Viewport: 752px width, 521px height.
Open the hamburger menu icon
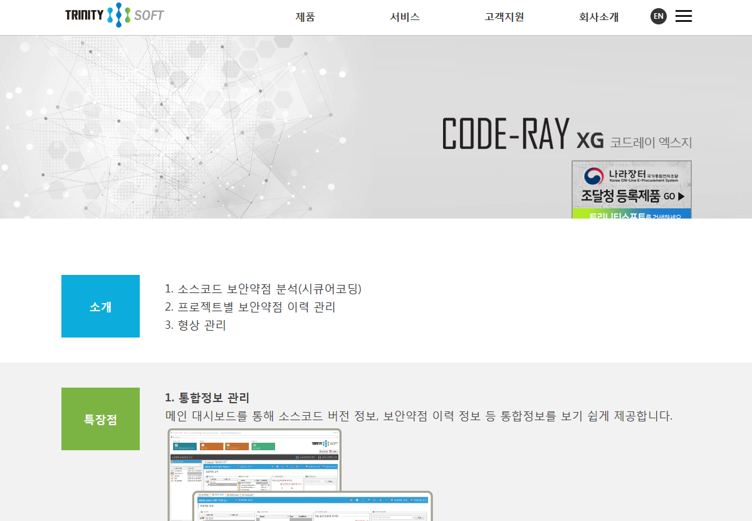(x=684, y=16)
